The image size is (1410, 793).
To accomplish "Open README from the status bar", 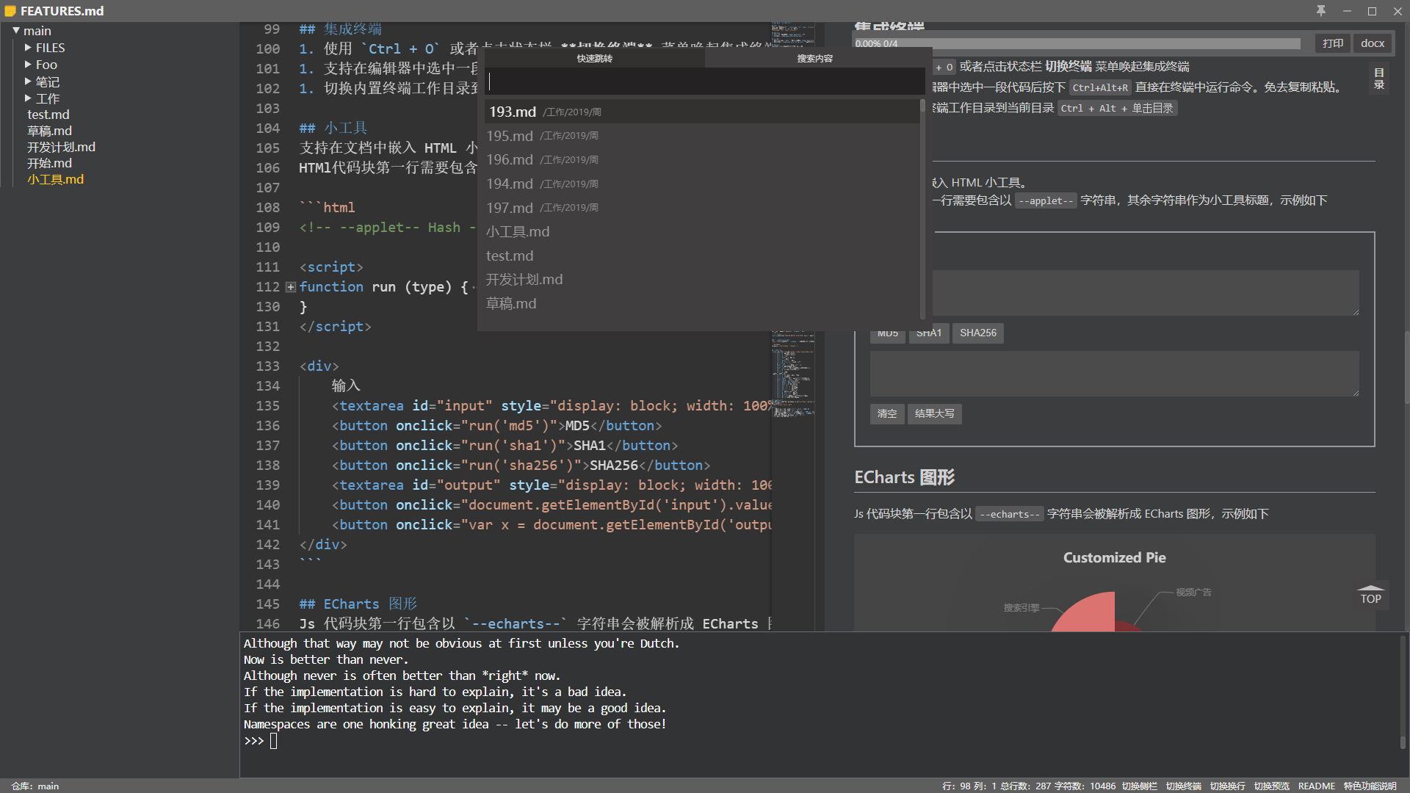I will tap(1316, 786).
